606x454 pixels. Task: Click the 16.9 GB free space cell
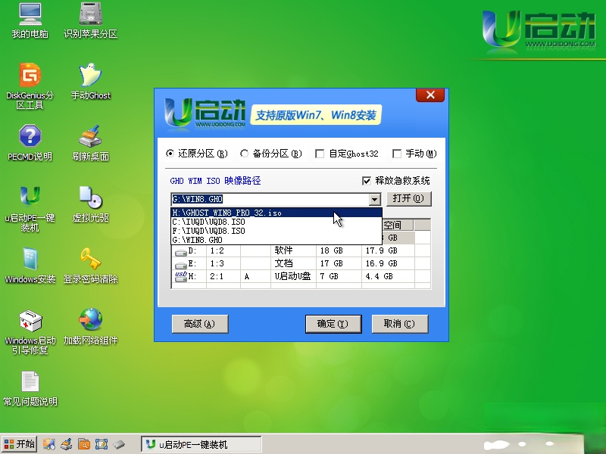pos(388,263)
